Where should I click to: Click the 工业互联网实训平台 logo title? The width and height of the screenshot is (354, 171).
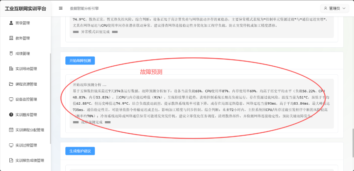tap(25, 8)
